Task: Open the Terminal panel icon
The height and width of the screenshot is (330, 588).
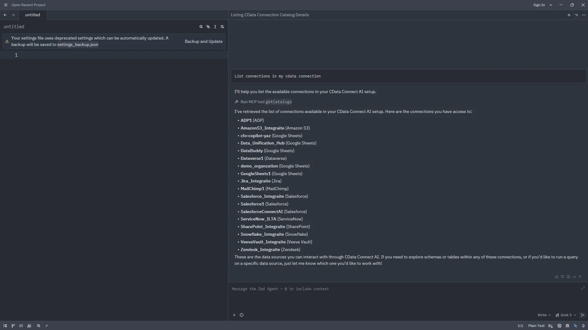Action: coord(559,326)
